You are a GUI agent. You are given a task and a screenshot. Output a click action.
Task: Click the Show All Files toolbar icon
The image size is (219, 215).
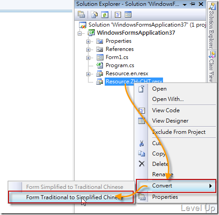coord(94,14)
